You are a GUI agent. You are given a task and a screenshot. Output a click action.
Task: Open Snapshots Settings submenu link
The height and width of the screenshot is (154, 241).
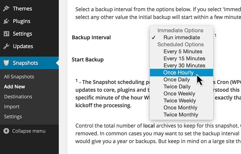click(13, 117)
